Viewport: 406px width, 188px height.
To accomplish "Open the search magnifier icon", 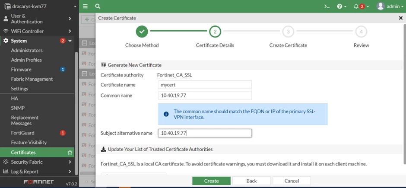I will click(x=98, y=6).
